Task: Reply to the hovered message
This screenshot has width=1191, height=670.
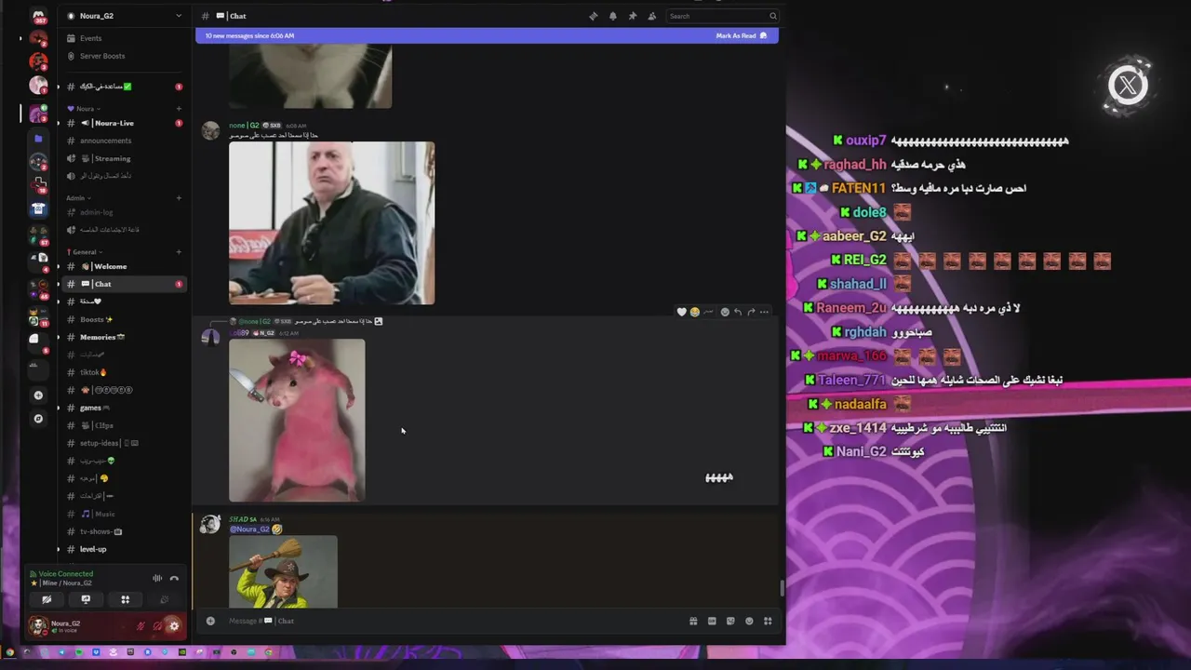Action: pyautogui.click(x=738, y=312)
